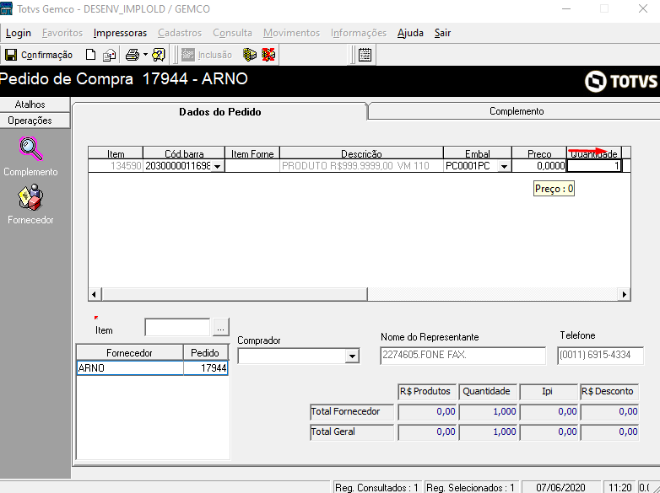This screenshot has height=493, width=660.
Task: Open the calendar toolbar icon
Action: pos(365,55)
